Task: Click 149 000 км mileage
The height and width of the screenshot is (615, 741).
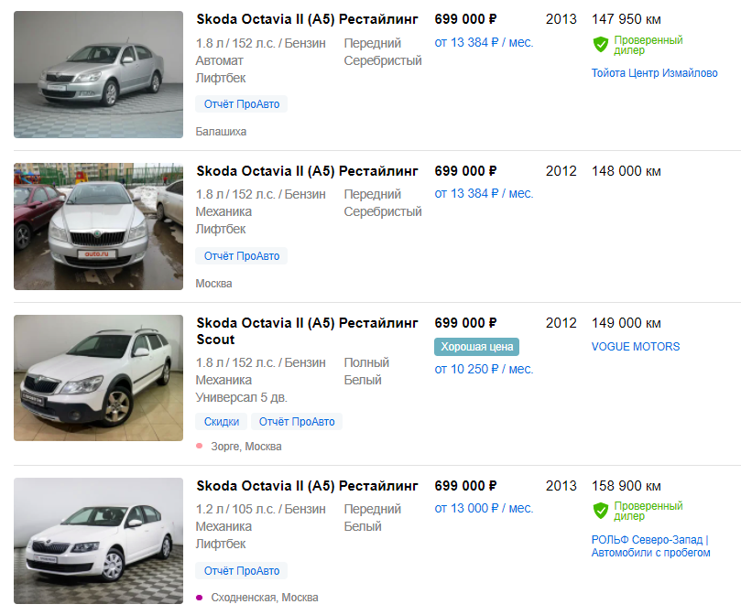Action: (627, 323)
